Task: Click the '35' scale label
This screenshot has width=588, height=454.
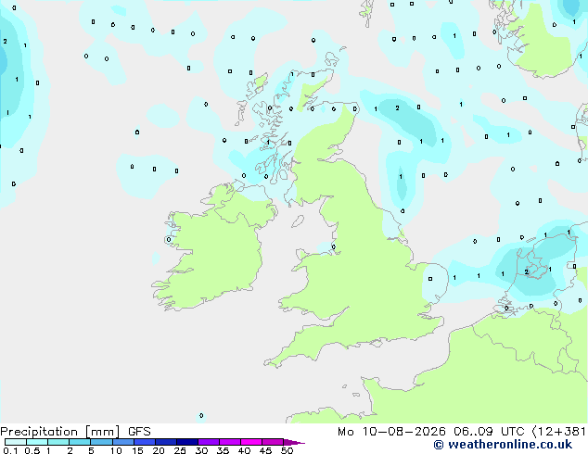Action: click(x=223, y=450)
